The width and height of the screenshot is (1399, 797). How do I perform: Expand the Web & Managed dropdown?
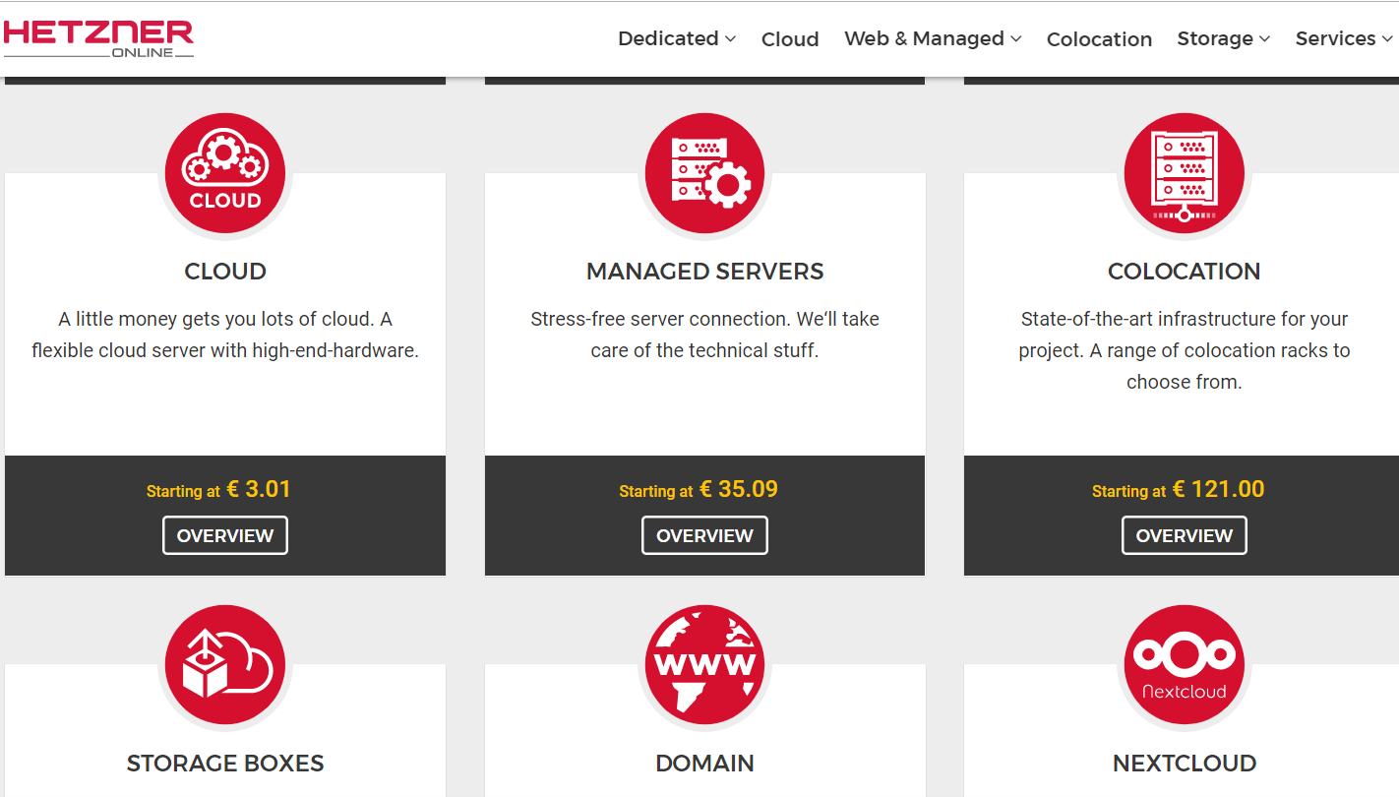[x=932, y=38]
